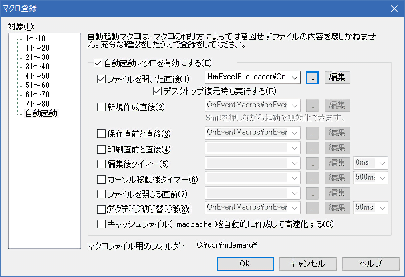
Task: Click 編集 button next to HmExcelFileLoader macro
Action: 337,77
